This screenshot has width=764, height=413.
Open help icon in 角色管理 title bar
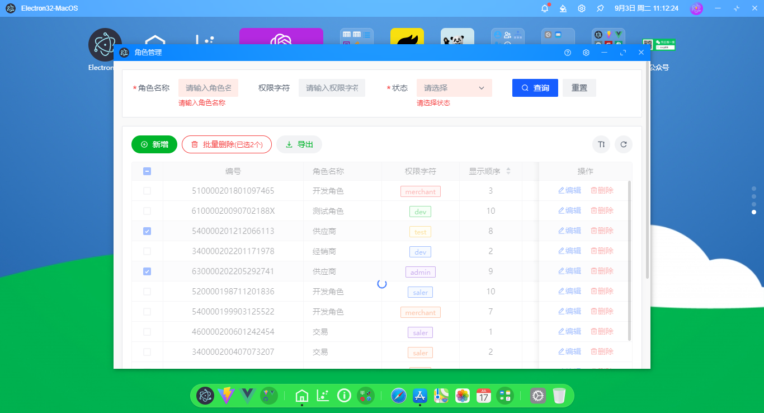(568, 53)
